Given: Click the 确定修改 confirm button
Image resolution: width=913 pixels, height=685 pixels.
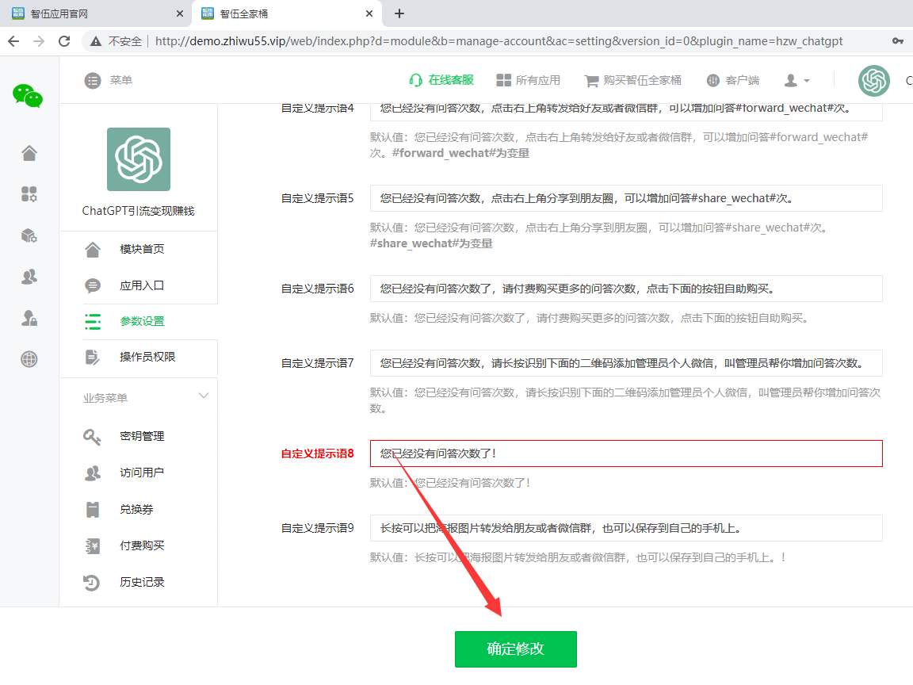Looking at the screenshot, I should click(515, 649).
